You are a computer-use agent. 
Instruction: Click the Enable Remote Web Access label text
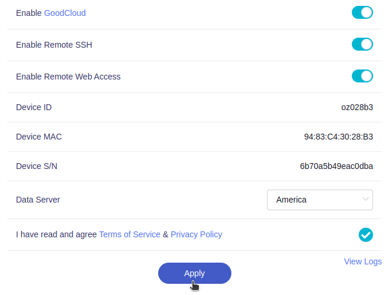click(68, 76)
